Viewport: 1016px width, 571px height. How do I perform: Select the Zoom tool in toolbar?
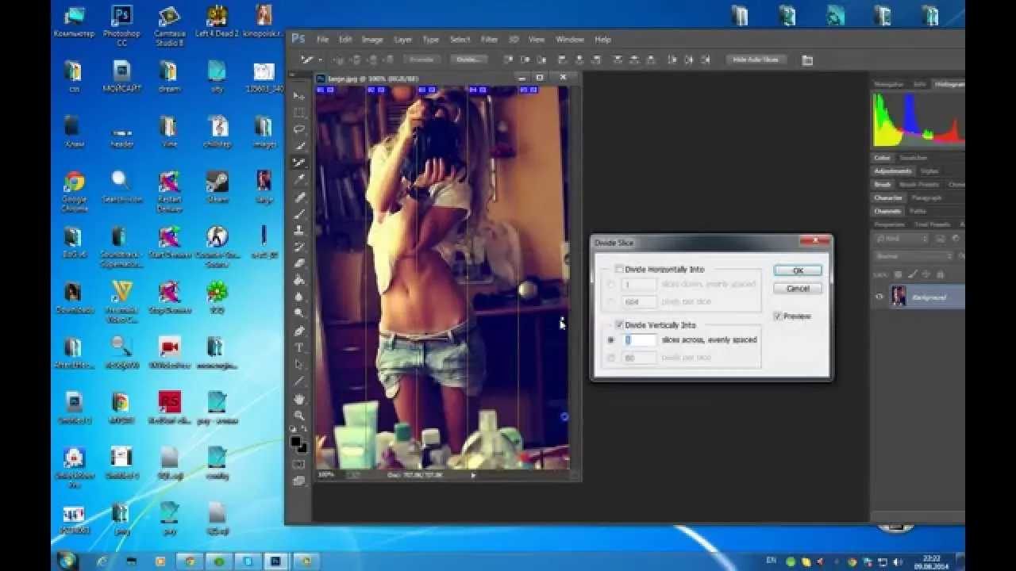click(x=299, y=416)
